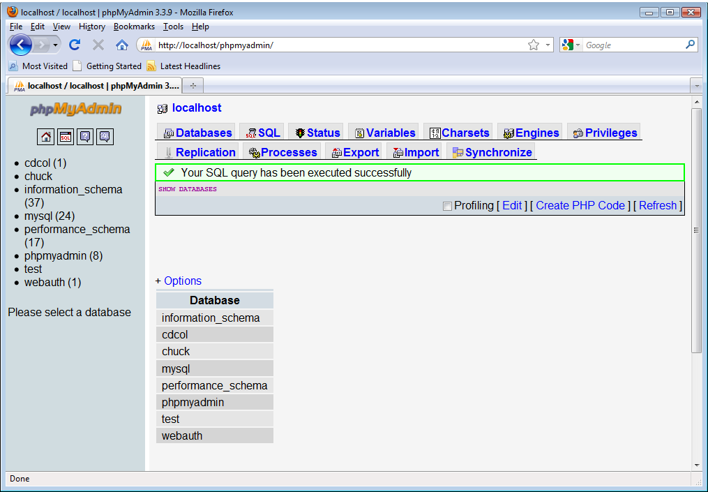Screen dimensions: 708x492
Task: Open the SQL documentation icon in sidebar
Action: pos(105,137)
